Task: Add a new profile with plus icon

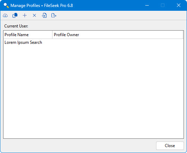Action: 25,15
